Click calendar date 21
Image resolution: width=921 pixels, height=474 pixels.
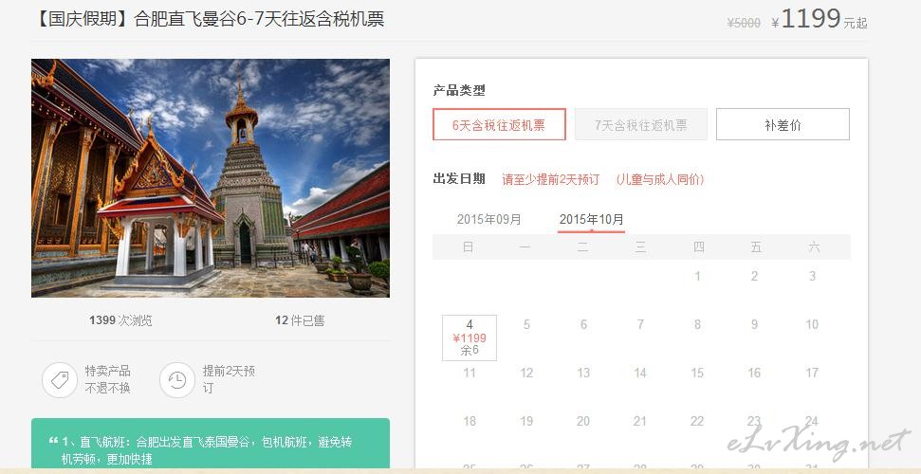(640, 421)
